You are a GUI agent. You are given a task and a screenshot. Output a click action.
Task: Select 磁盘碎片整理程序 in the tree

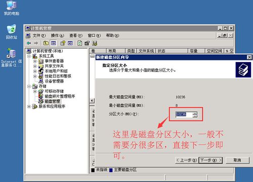[x=60, y=96]
